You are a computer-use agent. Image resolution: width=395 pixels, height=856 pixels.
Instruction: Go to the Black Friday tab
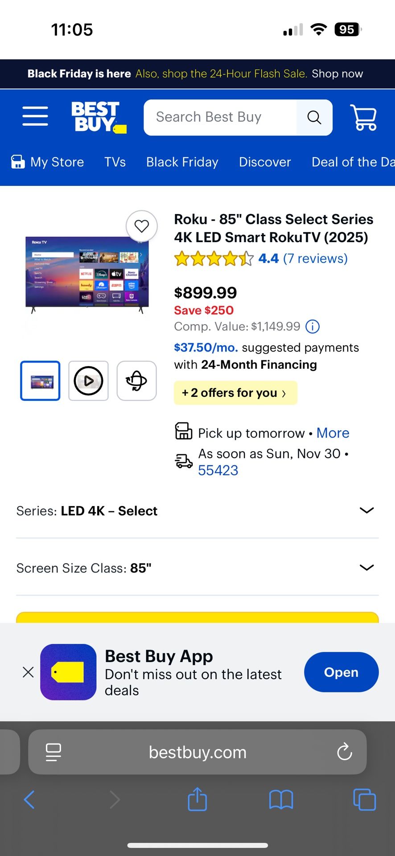182,162
